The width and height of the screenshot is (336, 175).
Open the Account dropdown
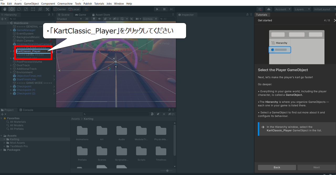click(x=282, y=9)
